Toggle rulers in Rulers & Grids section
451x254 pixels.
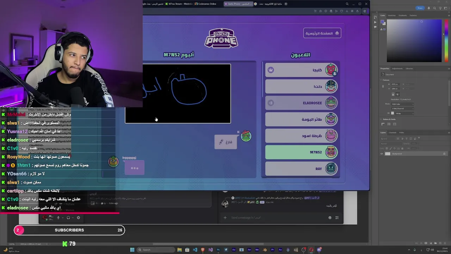(x=383, y=124)
